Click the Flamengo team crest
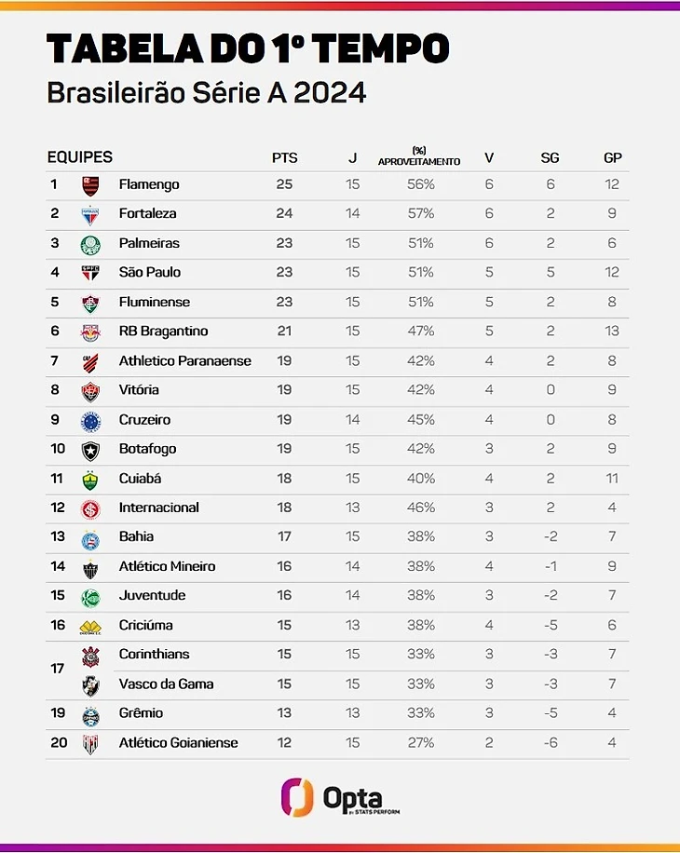Image resolution: width=680 pixels, height=853 pixels. click(x=90, y=184)
